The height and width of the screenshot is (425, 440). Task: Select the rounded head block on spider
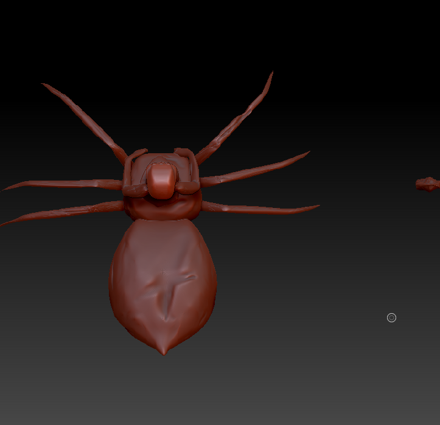(161, 181)
